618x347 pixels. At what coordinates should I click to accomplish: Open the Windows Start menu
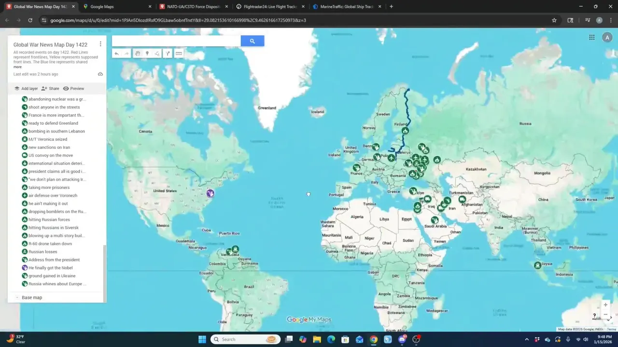[202, 339]
